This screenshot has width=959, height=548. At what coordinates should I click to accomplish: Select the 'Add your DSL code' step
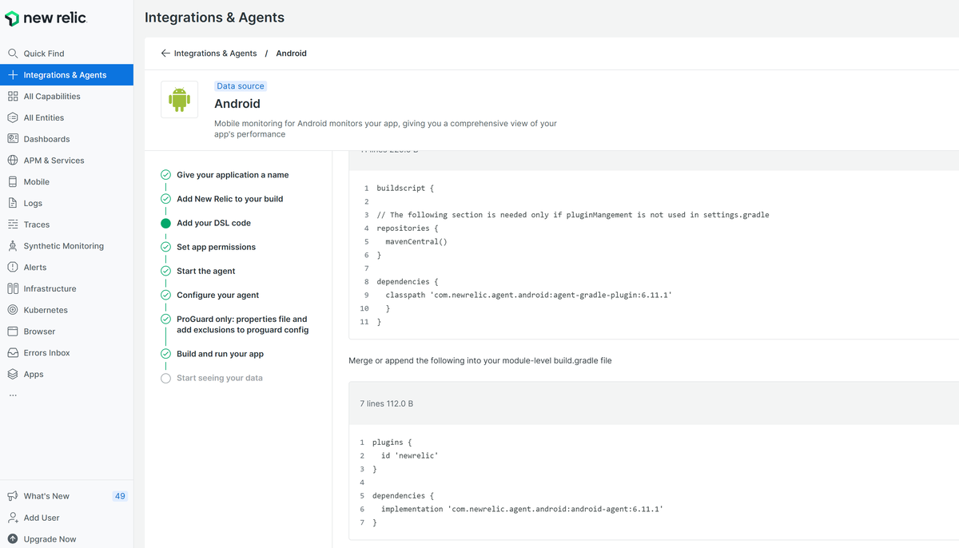click(x=213, y=223)
